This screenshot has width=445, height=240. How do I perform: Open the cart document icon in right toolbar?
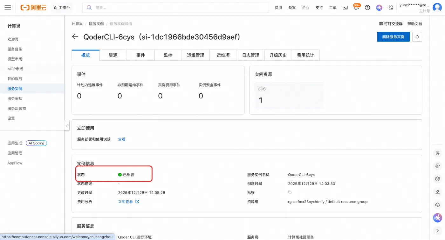pos(437,153)
